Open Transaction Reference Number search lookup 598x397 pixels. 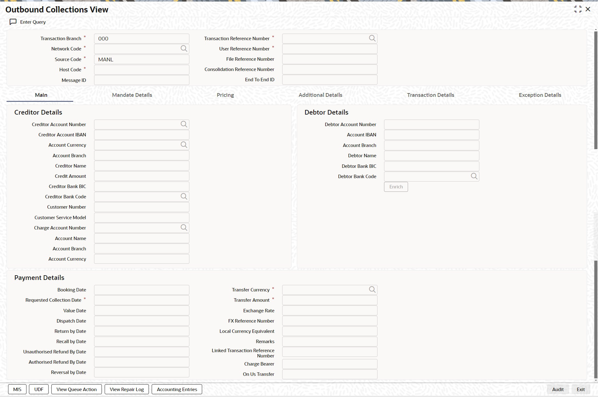(372, 38)
